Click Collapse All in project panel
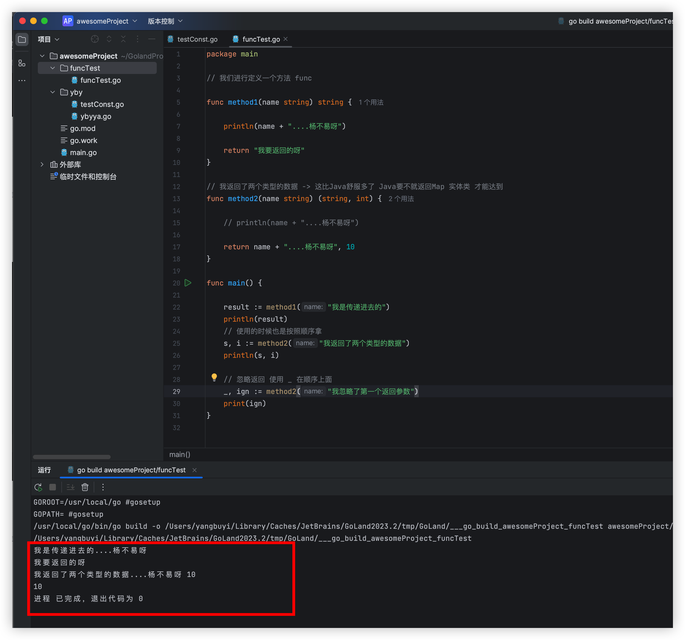The width and height of the screenshot is (685, 640). (x=123, y=39)
